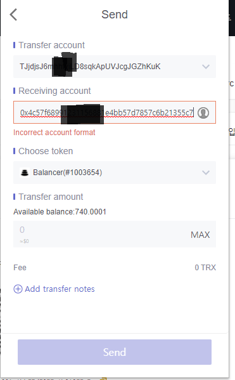This screenshot has width=235, height=380.
Task: Click the Balancer token logo icon
Action: (25, 173)
